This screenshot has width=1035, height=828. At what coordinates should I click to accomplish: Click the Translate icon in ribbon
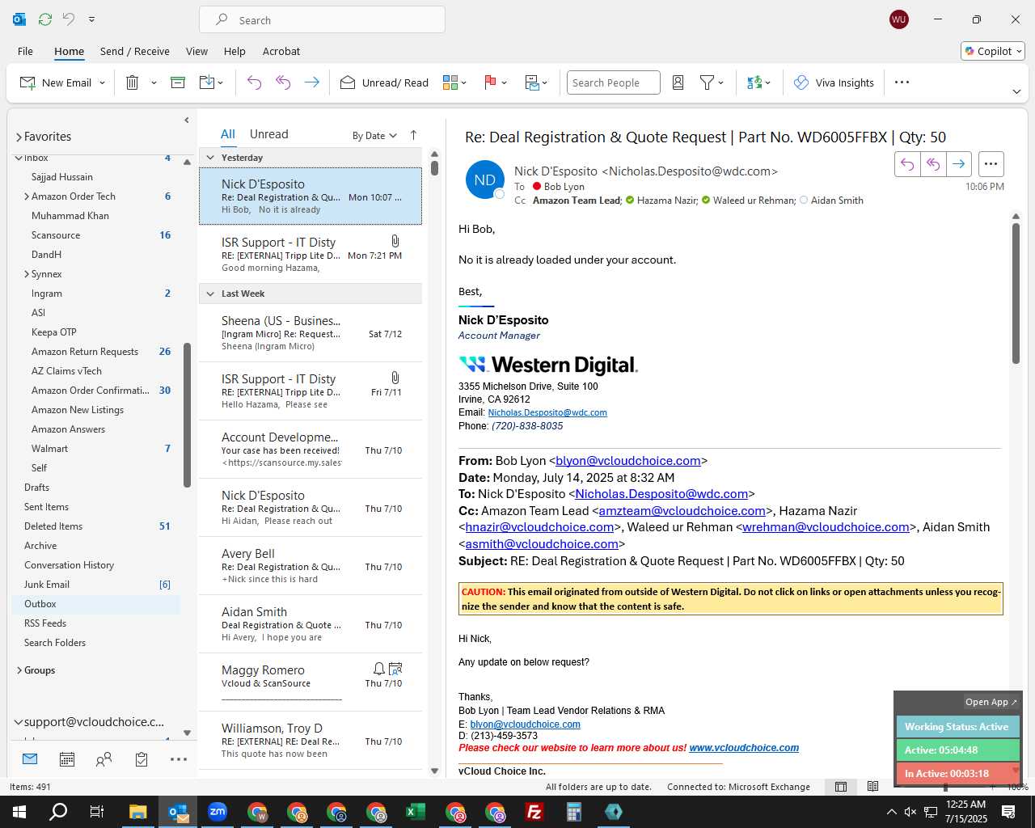tap(754, 82)
